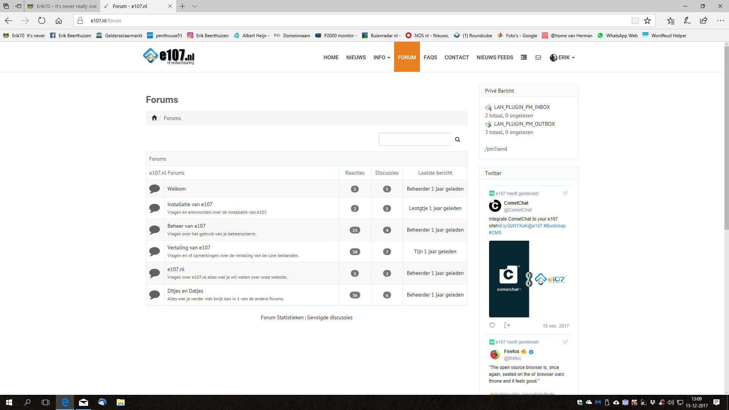Click the speech bubble icon for Welkom
The height and width of the screenshot is (410, 729).
point(155,189)
